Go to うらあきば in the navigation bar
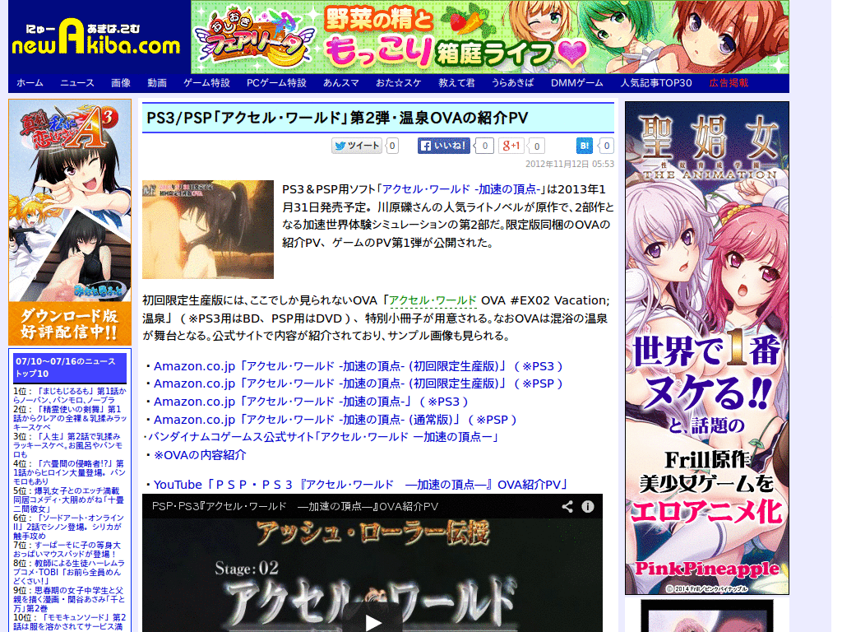 pyautogui.click(x=513, y=83)
